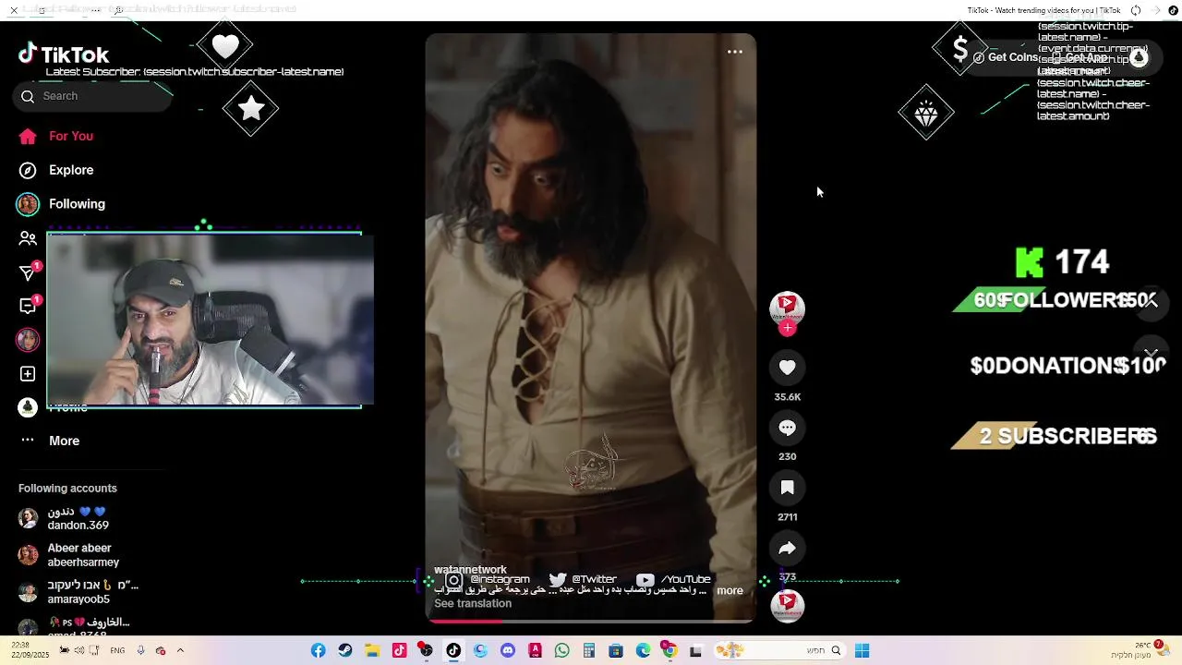The image size is (1182, 665).
Task: Share the video with arrow icon
Action: [x=788, y=549]
